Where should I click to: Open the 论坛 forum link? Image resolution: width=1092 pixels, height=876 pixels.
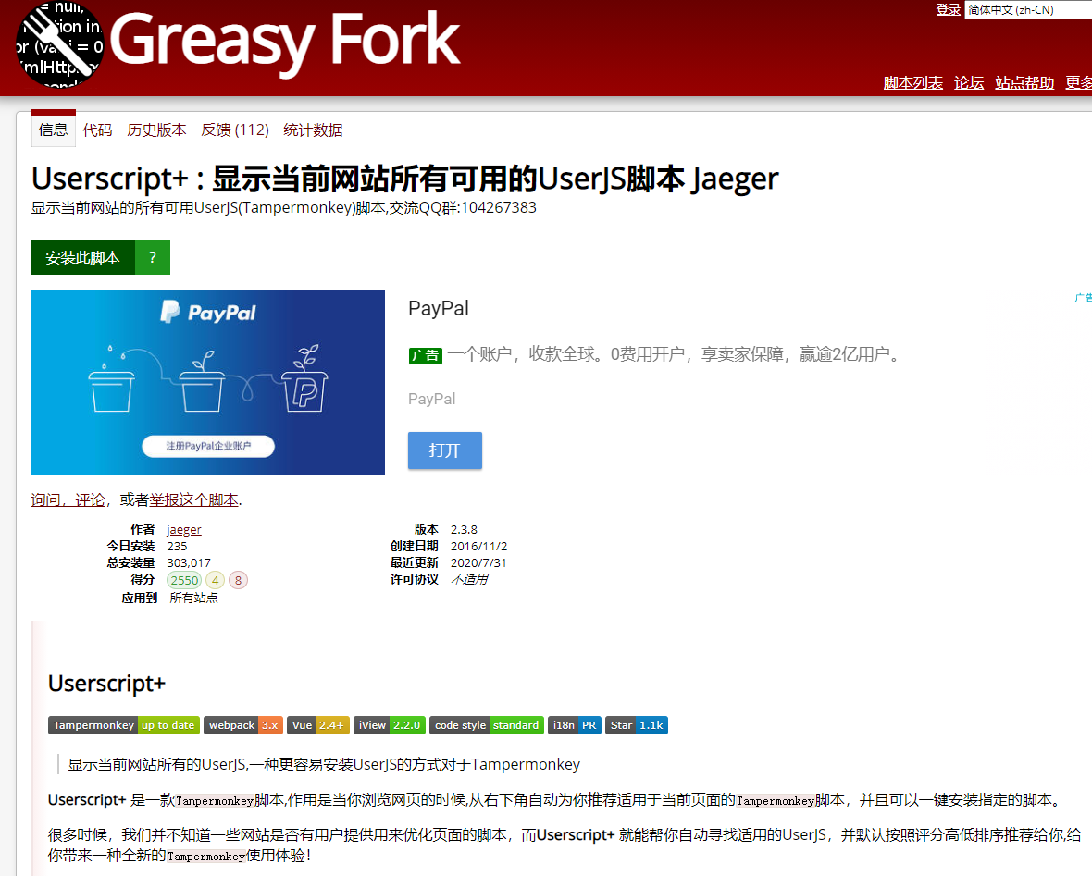pos(969,83)
